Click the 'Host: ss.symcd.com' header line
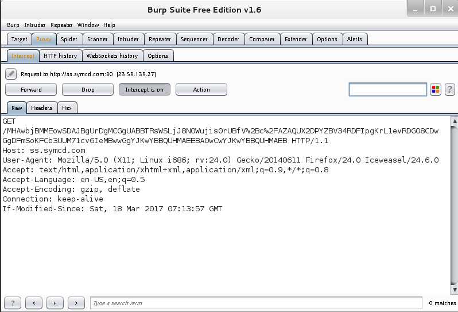This screenshot has width=458, height=312. [44, 151]
